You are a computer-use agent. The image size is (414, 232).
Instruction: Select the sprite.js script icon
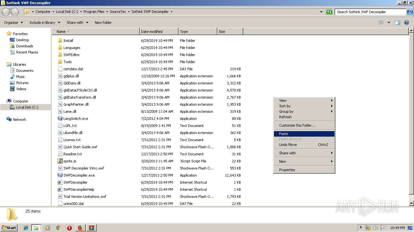click(x=60, y=161)
